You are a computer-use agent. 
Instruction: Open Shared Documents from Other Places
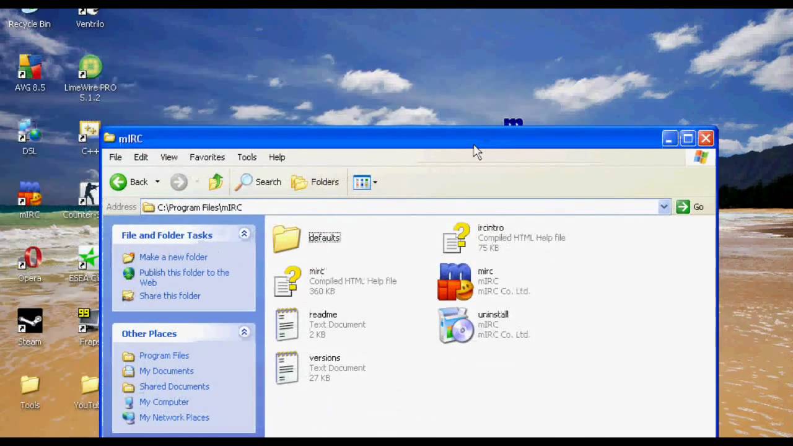(174, 387)
